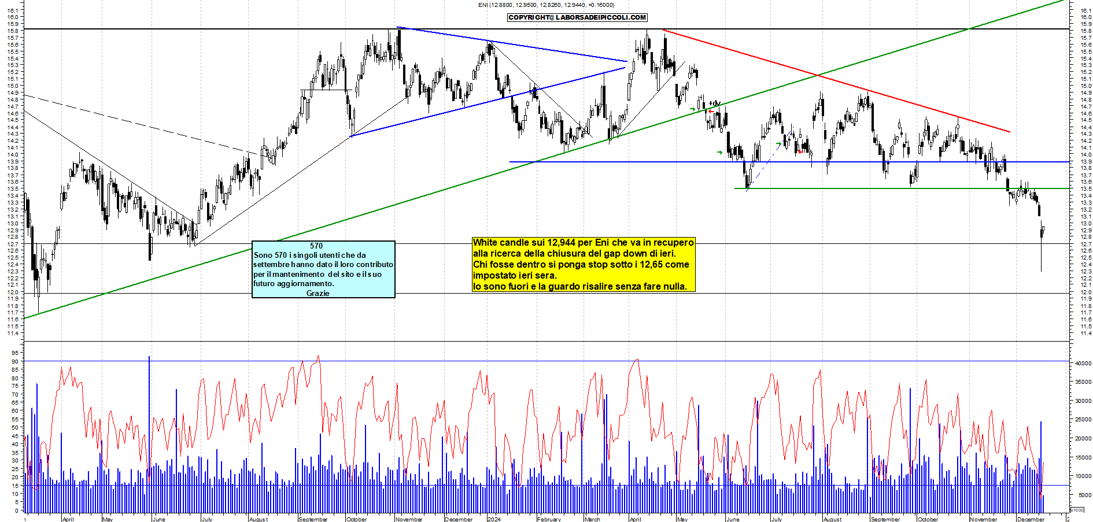The width and height of the screenshot is (1093, 522).
Task: Click the 20000 volume axis label
Action: click(1083, 439)
